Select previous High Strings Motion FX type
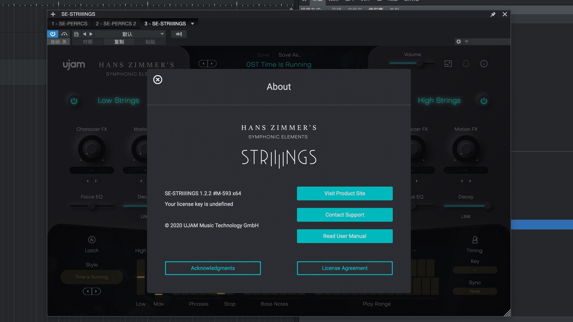This screenshot has height=322, width=573. point(462,181)
